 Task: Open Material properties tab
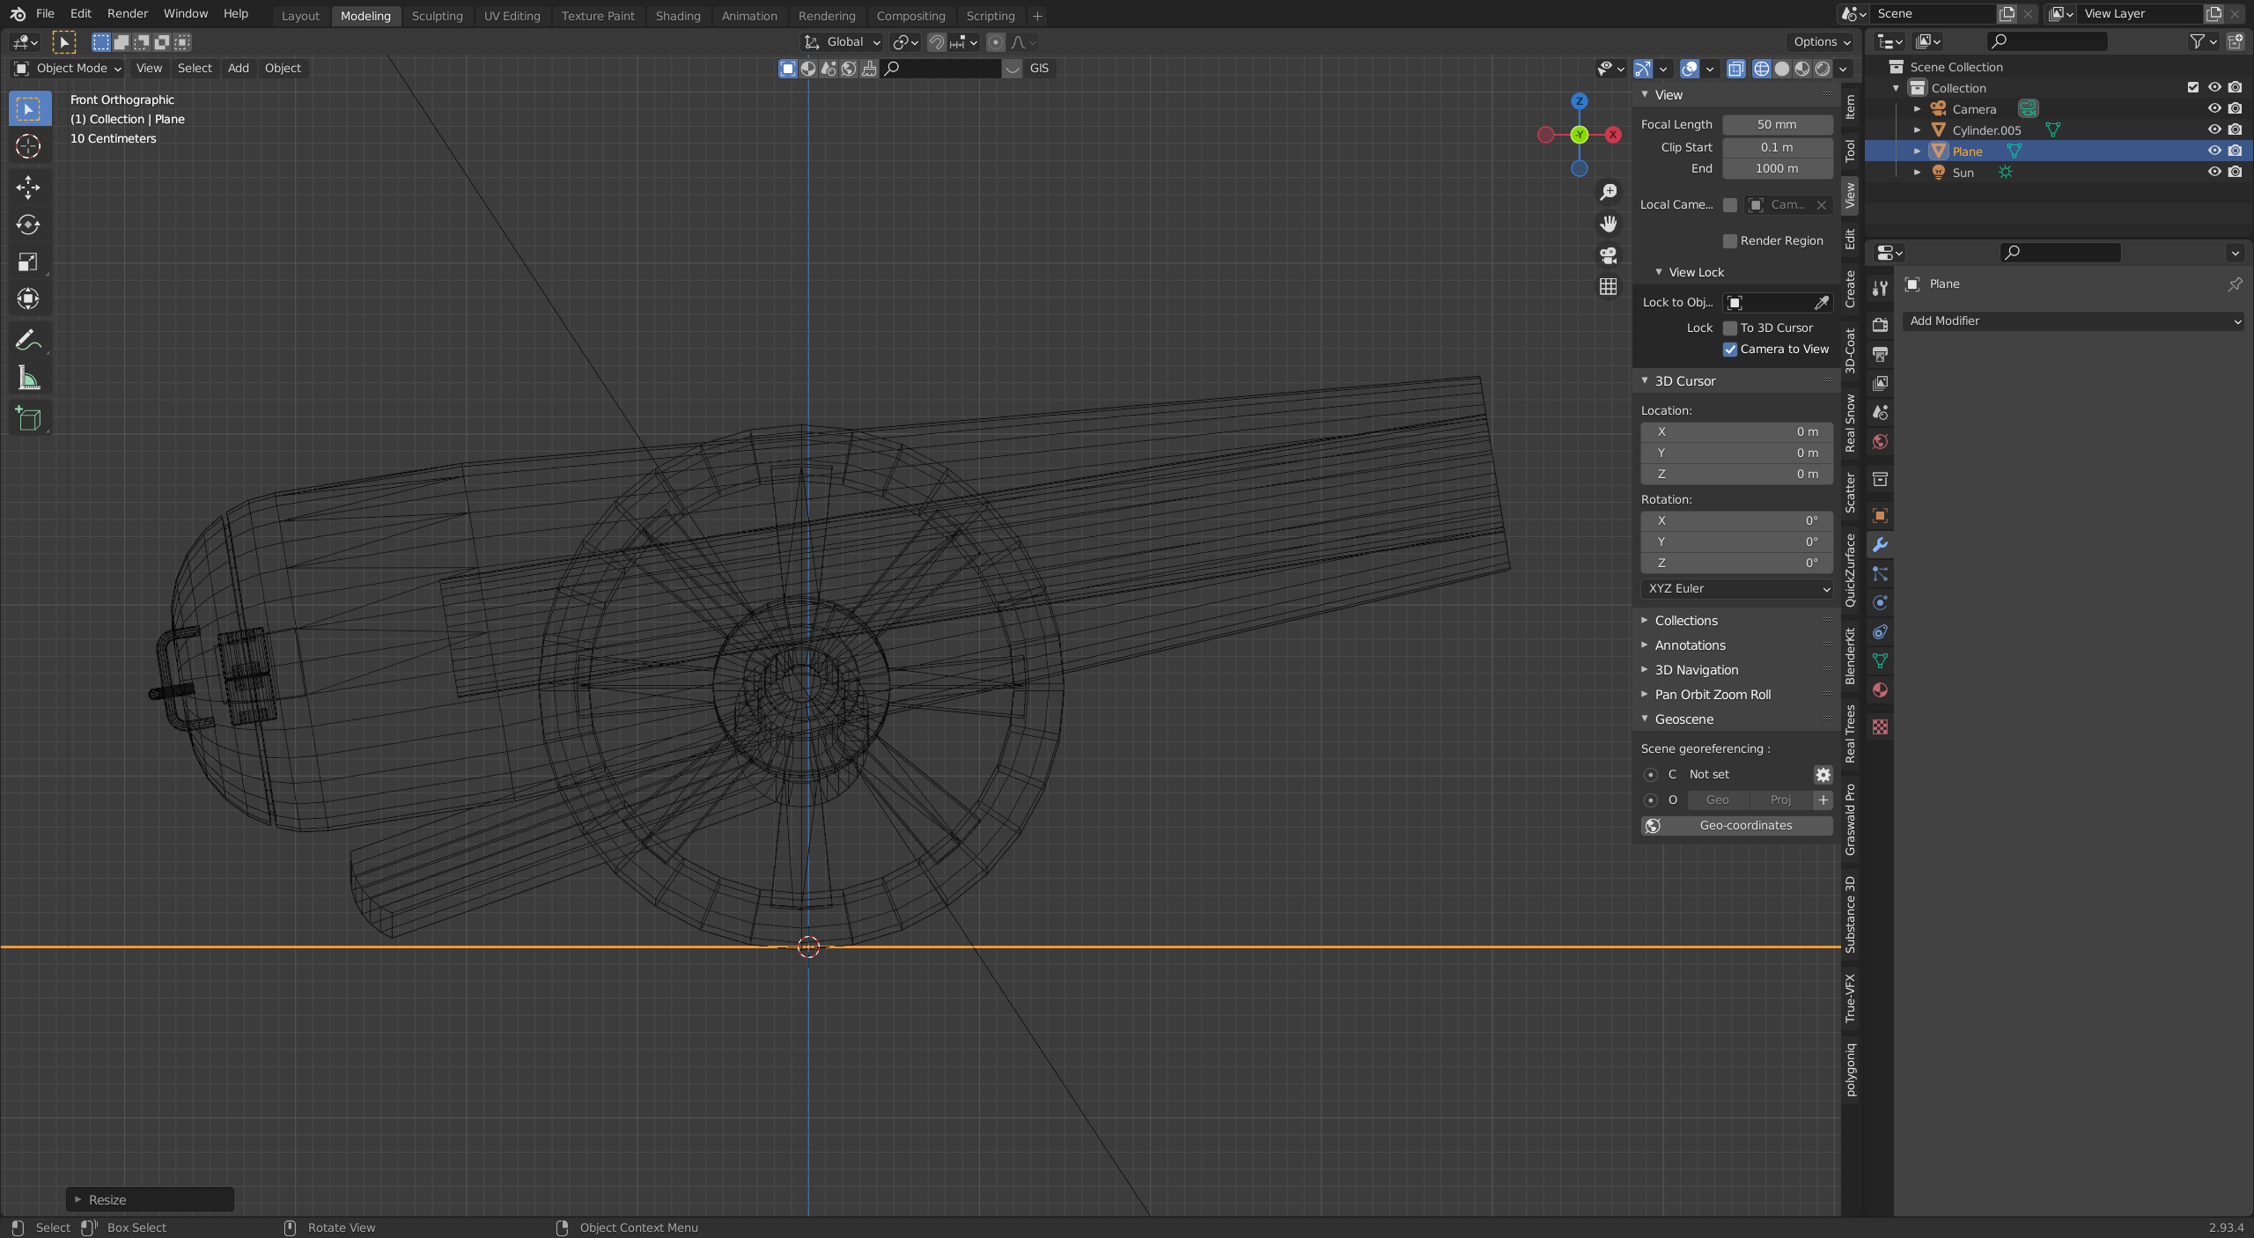click(x=1880, y=690)
